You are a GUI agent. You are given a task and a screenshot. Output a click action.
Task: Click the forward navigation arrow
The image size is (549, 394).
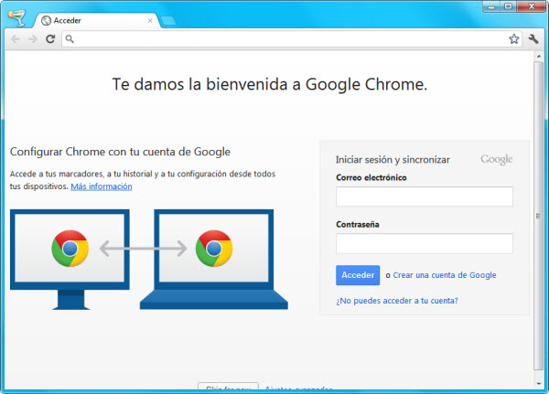33,38
